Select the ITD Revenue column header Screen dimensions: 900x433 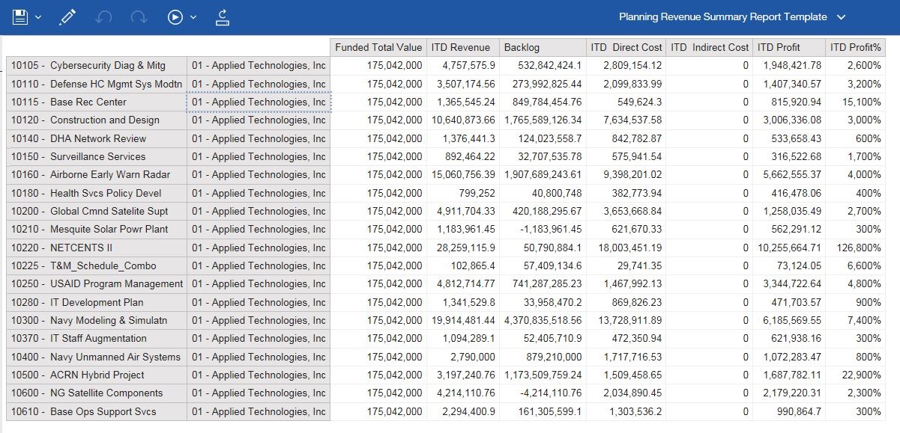pos(461,47)
